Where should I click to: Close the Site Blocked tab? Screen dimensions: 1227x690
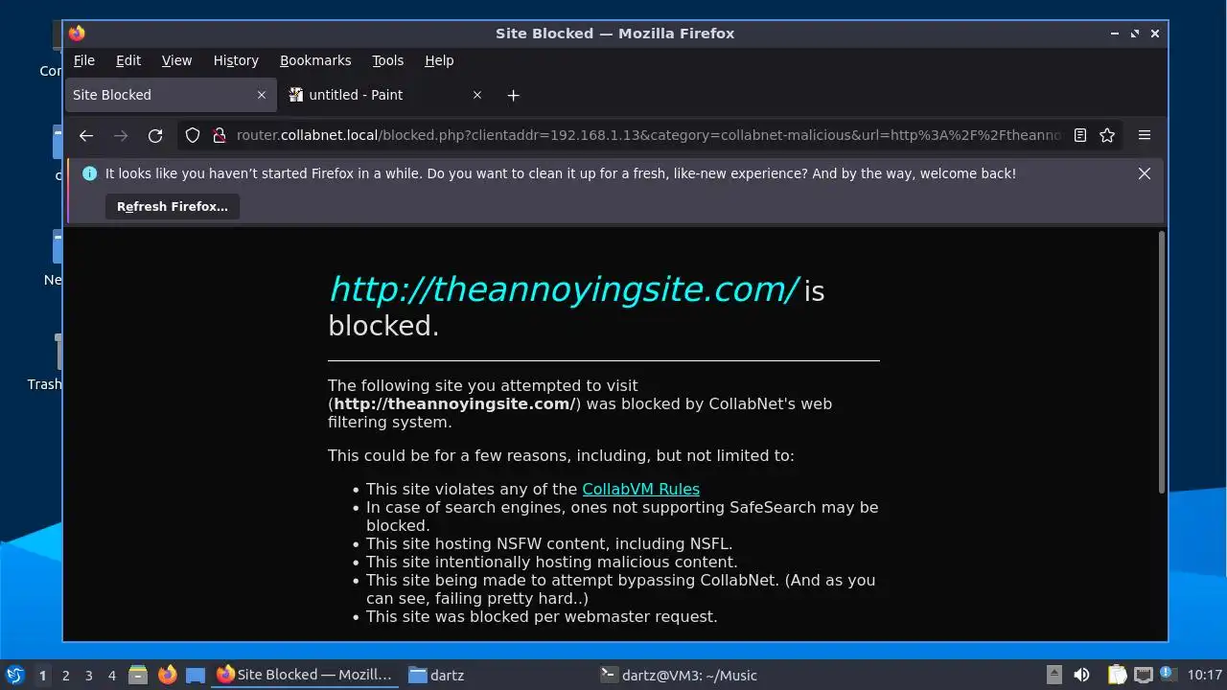tap(262, 95)
